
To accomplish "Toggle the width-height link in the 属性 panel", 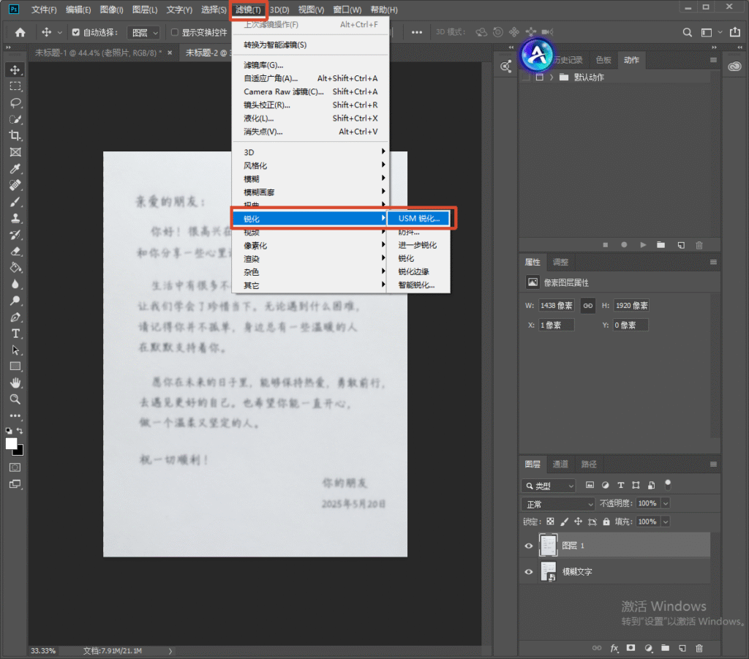I will [587, 306].
